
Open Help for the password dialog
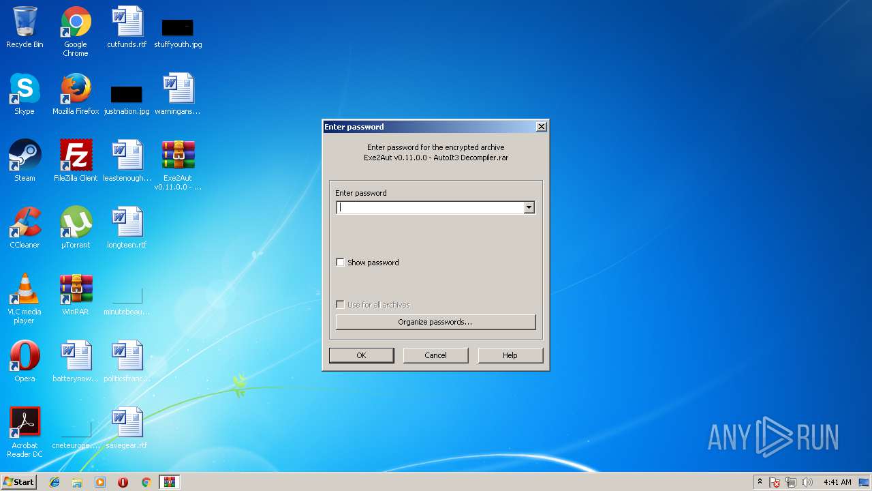510,355
